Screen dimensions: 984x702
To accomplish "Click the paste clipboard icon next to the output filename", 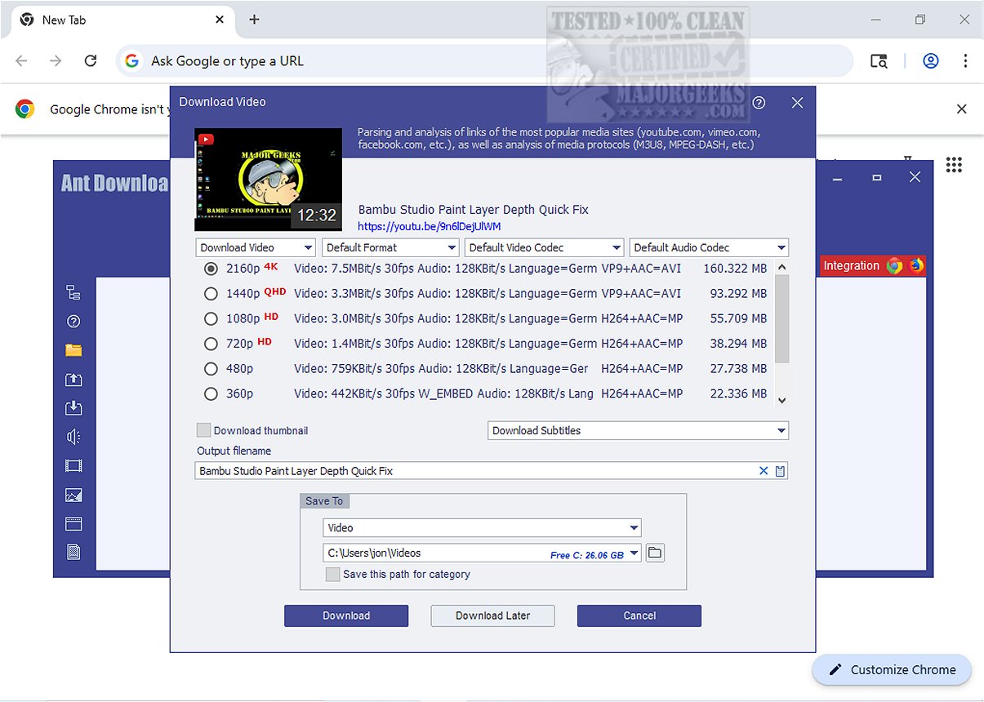I will 780,471.
